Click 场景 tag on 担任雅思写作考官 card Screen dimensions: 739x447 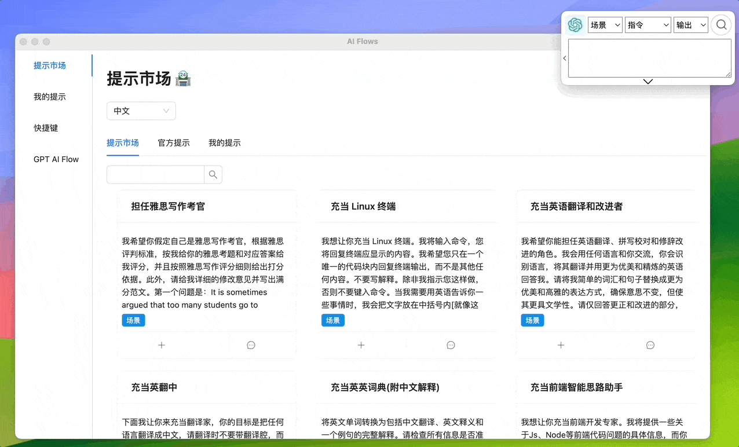click(133, 320)
